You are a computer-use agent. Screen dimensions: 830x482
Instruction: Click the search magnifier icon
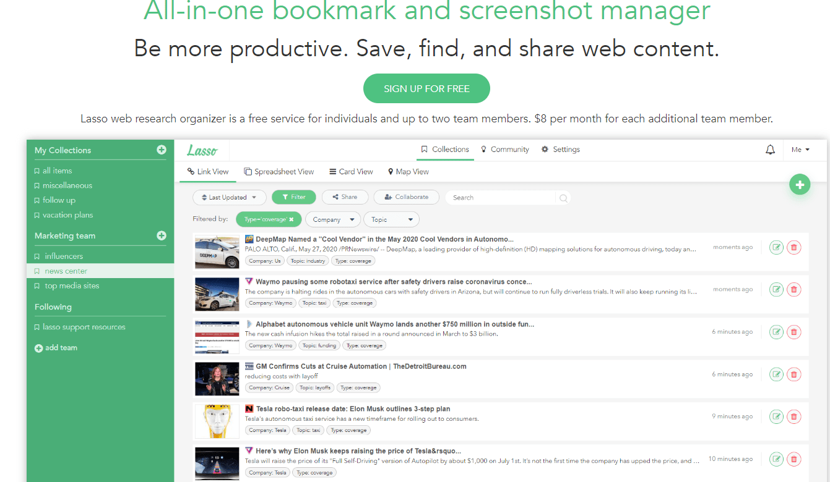coord(563,198)
